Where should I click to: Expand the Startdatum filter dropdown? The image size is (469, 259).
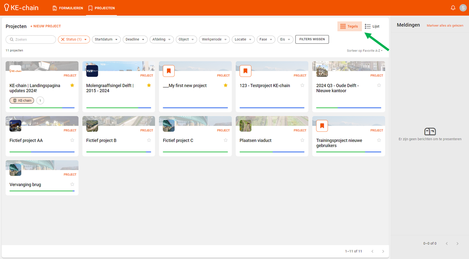pos(106,40)
